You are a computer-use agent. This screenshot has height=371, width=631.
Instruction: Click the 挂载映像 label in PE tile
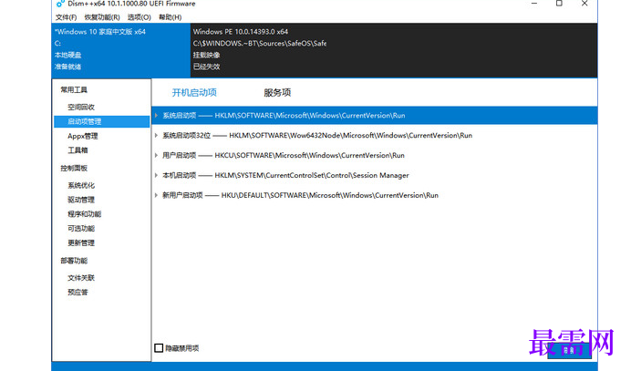[206, 55]
